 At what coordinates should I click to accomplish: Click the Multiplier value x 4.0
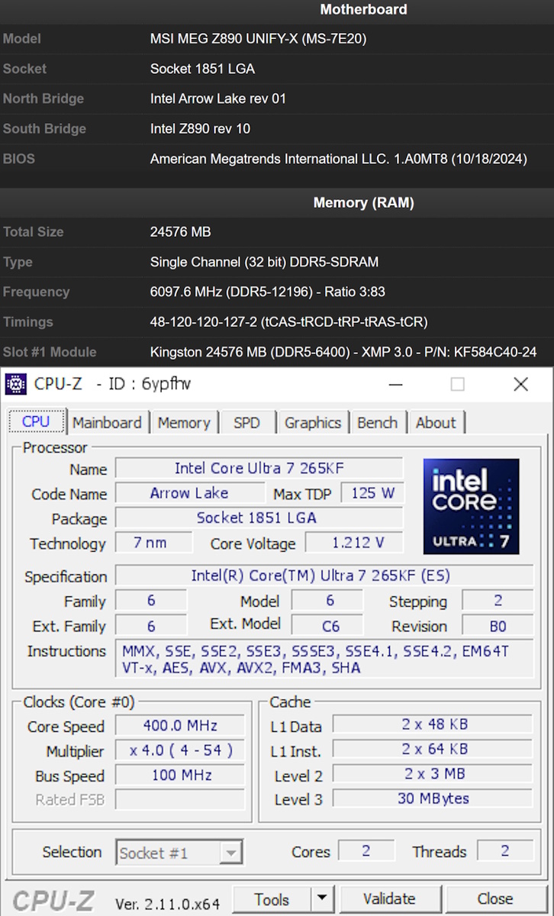180,750
